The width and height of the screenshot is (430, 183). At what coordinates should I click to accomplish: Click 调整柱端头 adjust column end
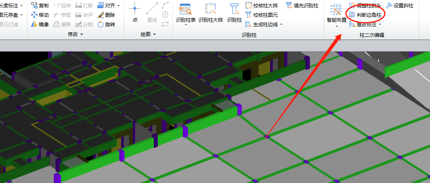click(x=365, y=5)
